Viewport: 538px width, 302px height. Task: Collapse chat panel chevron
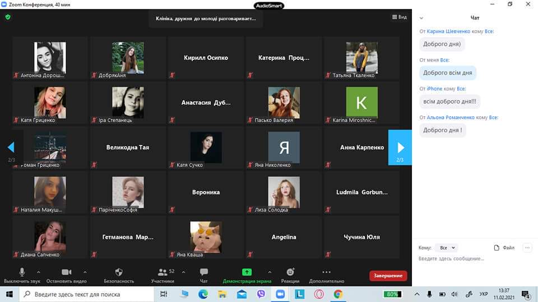[421, 18]
